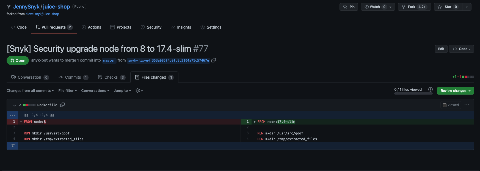Click the Dockerfile filename link
Screen dimensions: 480x171
47,105
